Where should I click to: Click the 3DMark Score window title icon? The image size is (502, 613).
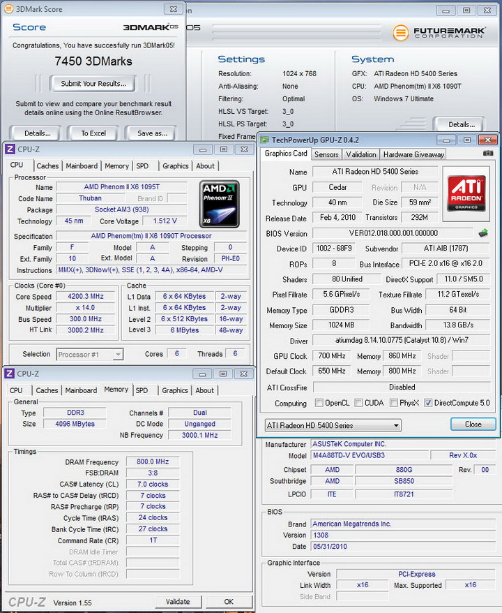[8, 9]
